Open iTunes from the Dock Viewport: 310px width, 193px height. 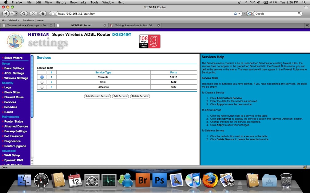point(193,180)
